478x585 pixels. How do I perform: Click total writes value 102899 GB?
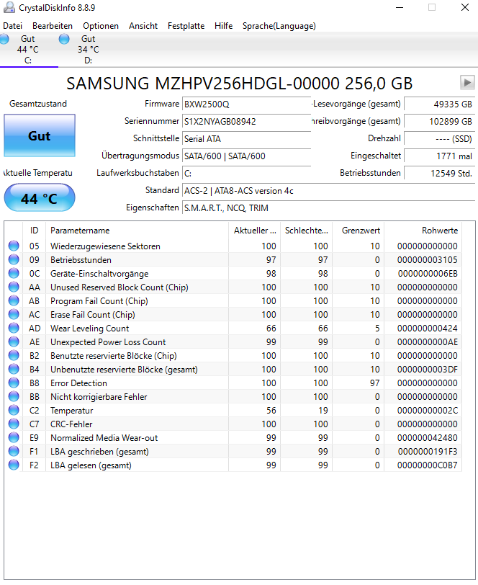[x=440, y=121]
